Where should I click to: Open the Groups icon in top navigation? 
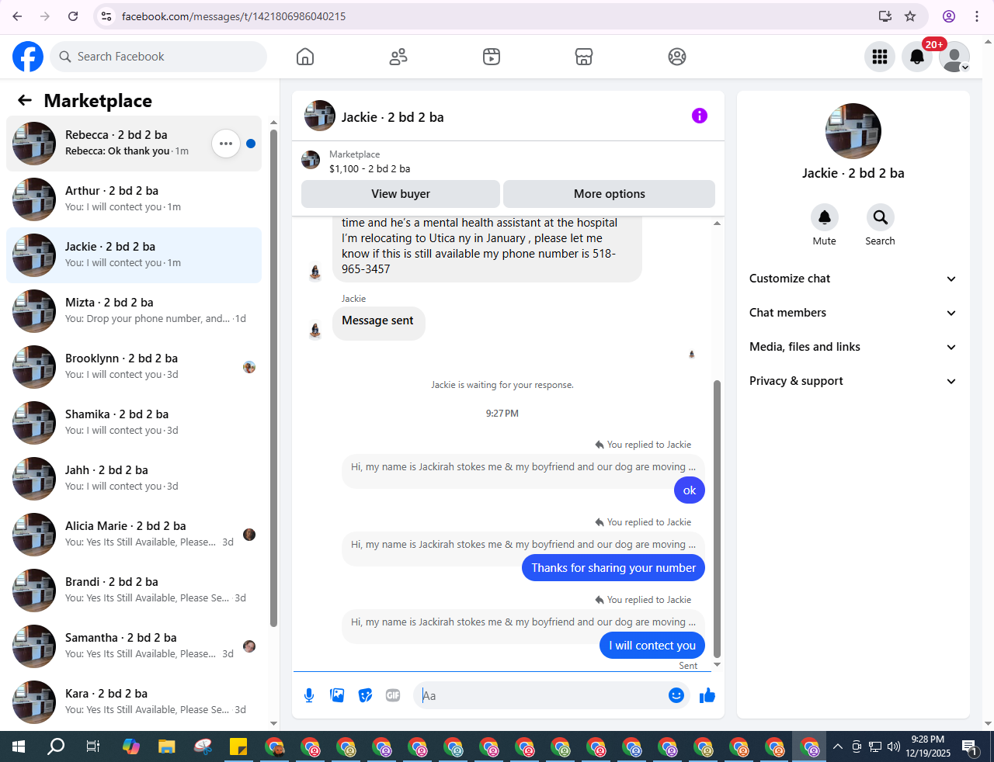click(x=677, y=57)
